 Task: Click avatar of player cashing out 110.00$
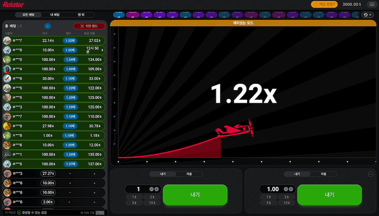[7, 117]
